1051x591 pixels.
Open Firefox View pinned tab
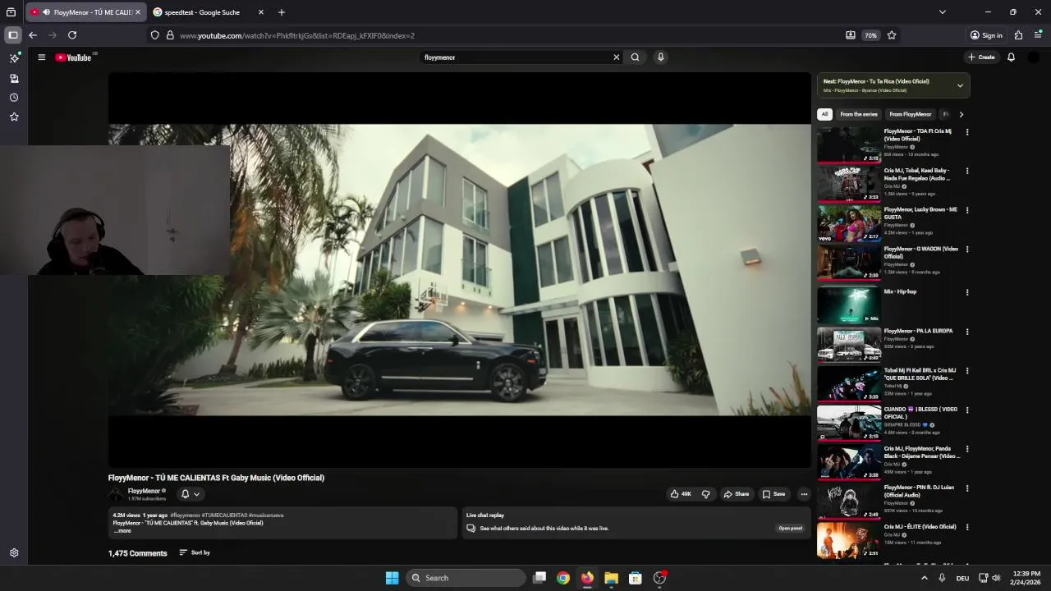(11, 12)
